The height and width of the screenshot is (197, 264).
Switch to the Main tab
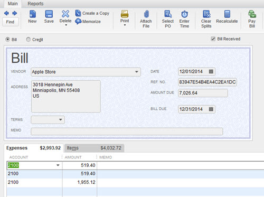coord(13,4)
